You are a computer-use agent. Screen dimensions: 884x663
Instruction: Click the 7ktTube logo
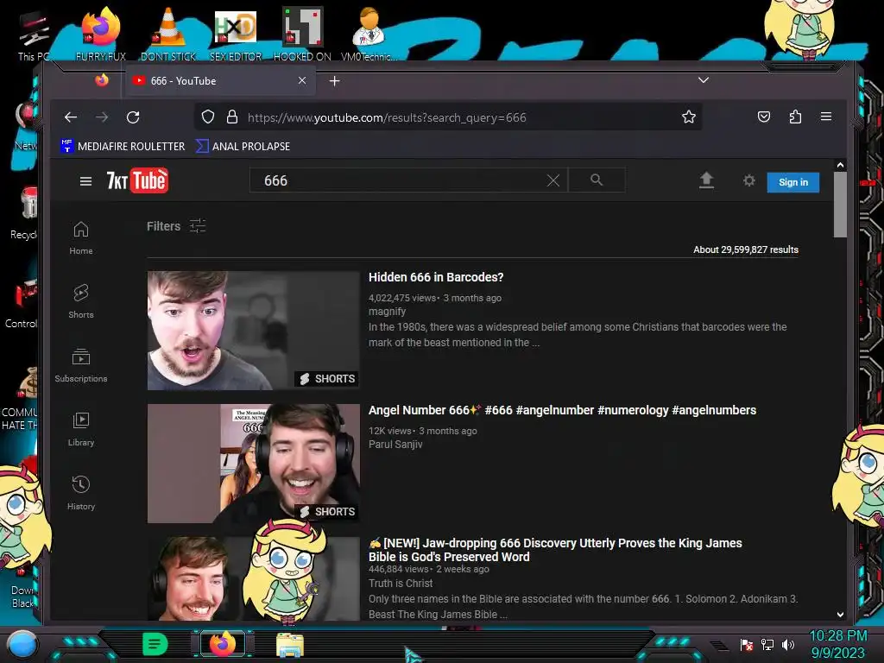coord(137,180)
